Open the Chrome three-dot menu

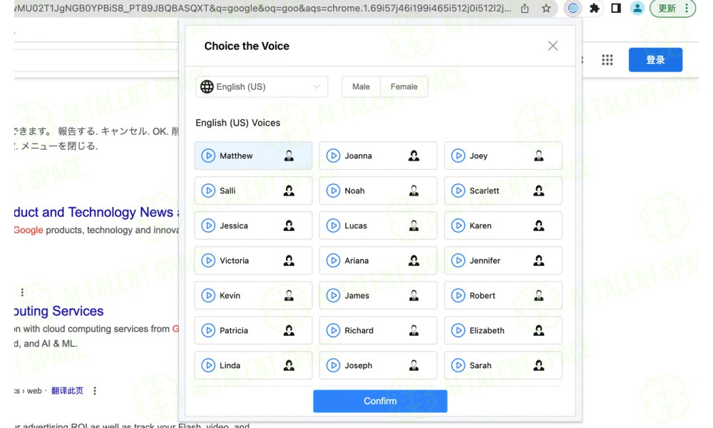pyautogui.click(x=687, y=8)
